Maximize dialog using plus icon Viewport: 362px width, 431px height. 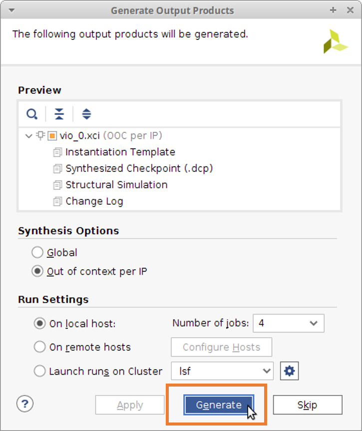(x=333, y=10)
